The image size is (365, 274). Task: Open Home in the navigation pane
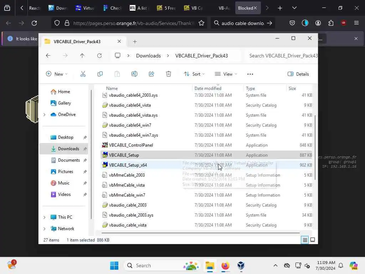[64, 92]
